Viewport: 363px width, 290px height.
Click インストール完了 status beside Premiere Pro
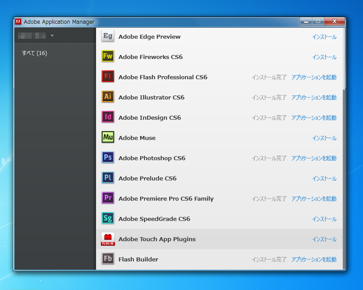269,199
